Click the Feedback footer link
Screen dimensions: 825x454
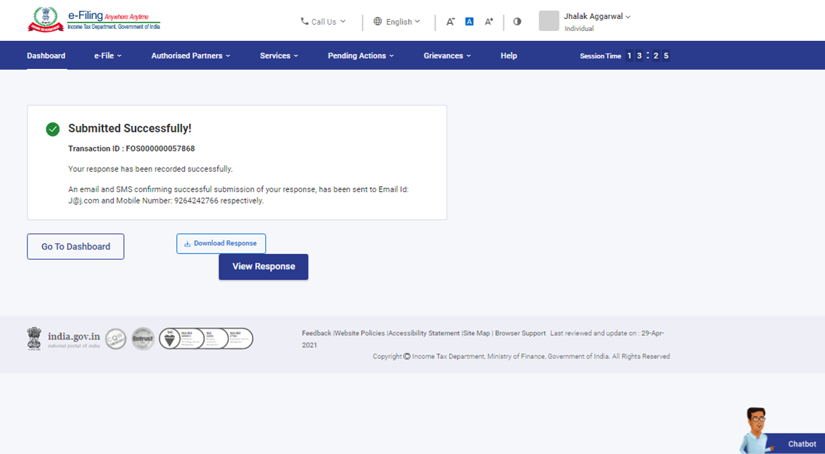tap(317, 333)
